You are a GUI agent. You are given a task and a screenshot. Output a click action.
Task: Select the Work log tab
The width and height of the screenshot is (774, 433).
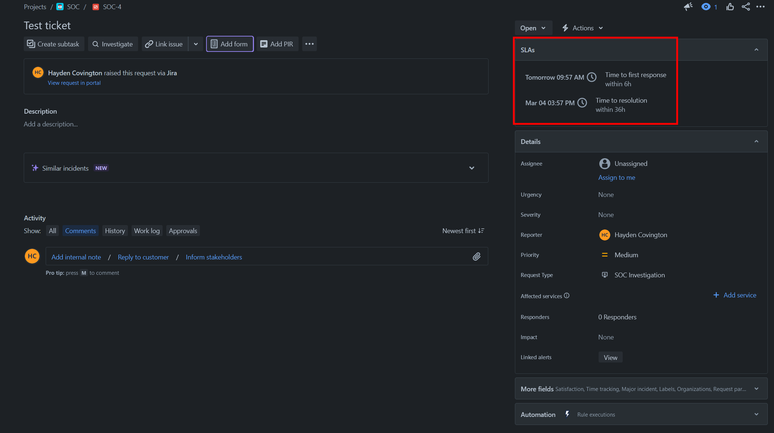click(x=147, y=231)
